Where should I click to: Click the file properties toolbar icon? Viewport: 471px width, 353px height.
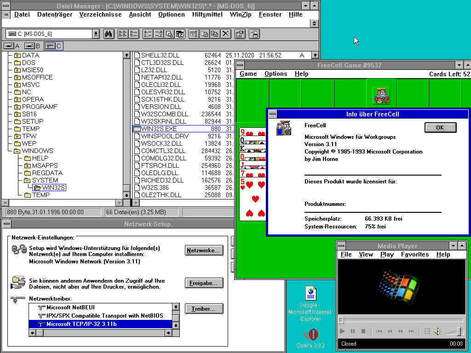click(240, 34)
